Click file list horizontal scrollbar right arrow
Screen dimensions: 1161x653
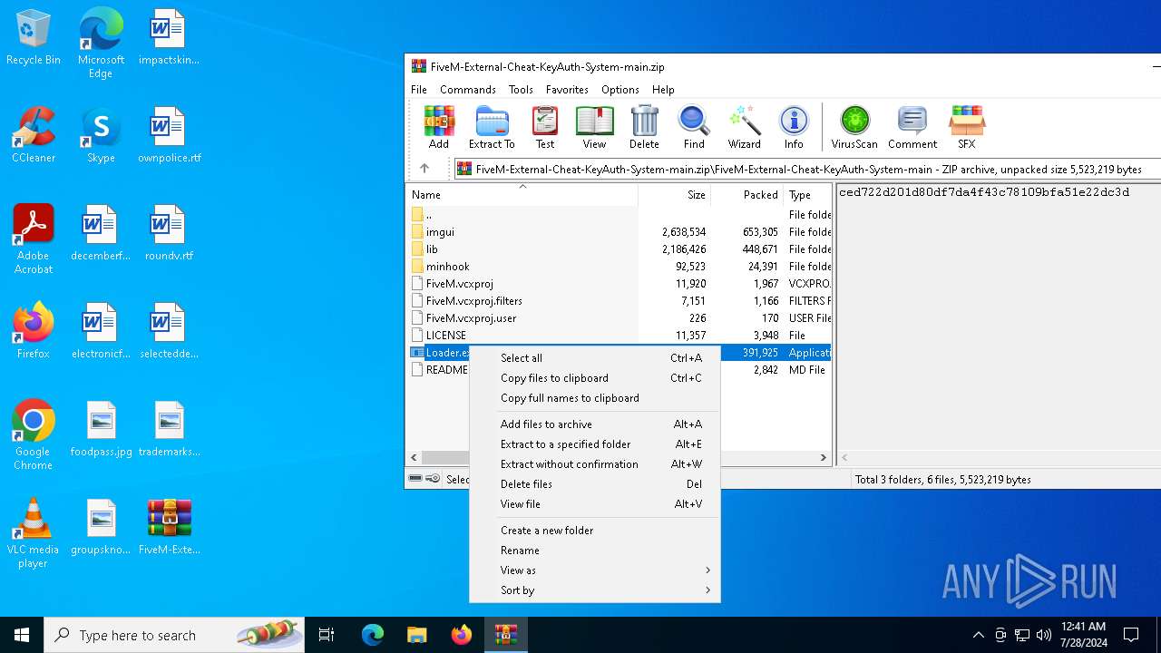pos(824,458)
